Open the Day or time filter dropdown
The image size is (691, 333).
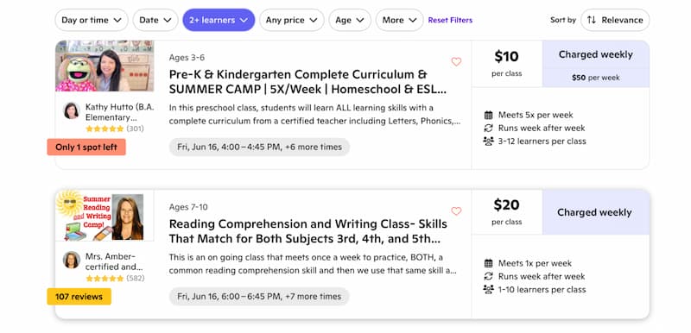pos(92,20)
